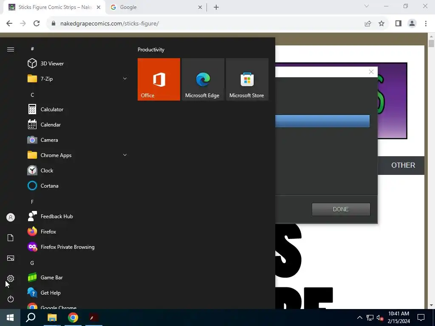Open Chrome tab search dropdown
Image resolution: width=435 pixels, height=326 pixels.
[x=367, y=6]
